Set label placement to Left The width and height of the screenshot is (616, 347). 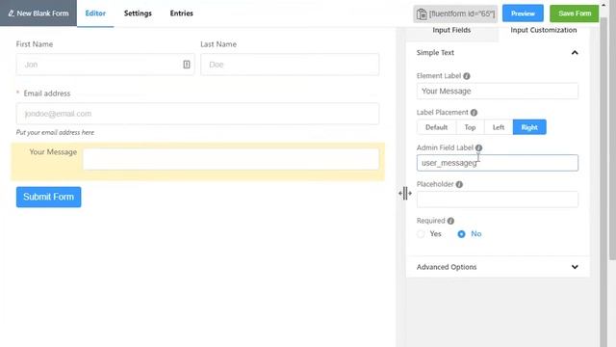[x=499, y=127]
